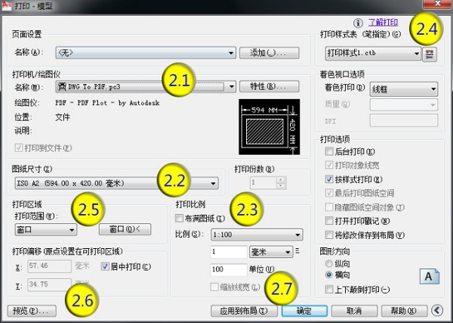
Task: Enable the 布满图纸 fit-to-paper checkbox
Action: (179, 218)
